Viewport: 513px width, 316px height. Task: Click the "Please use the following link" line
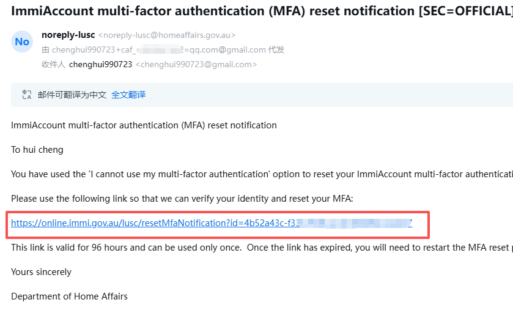(182, 199)
